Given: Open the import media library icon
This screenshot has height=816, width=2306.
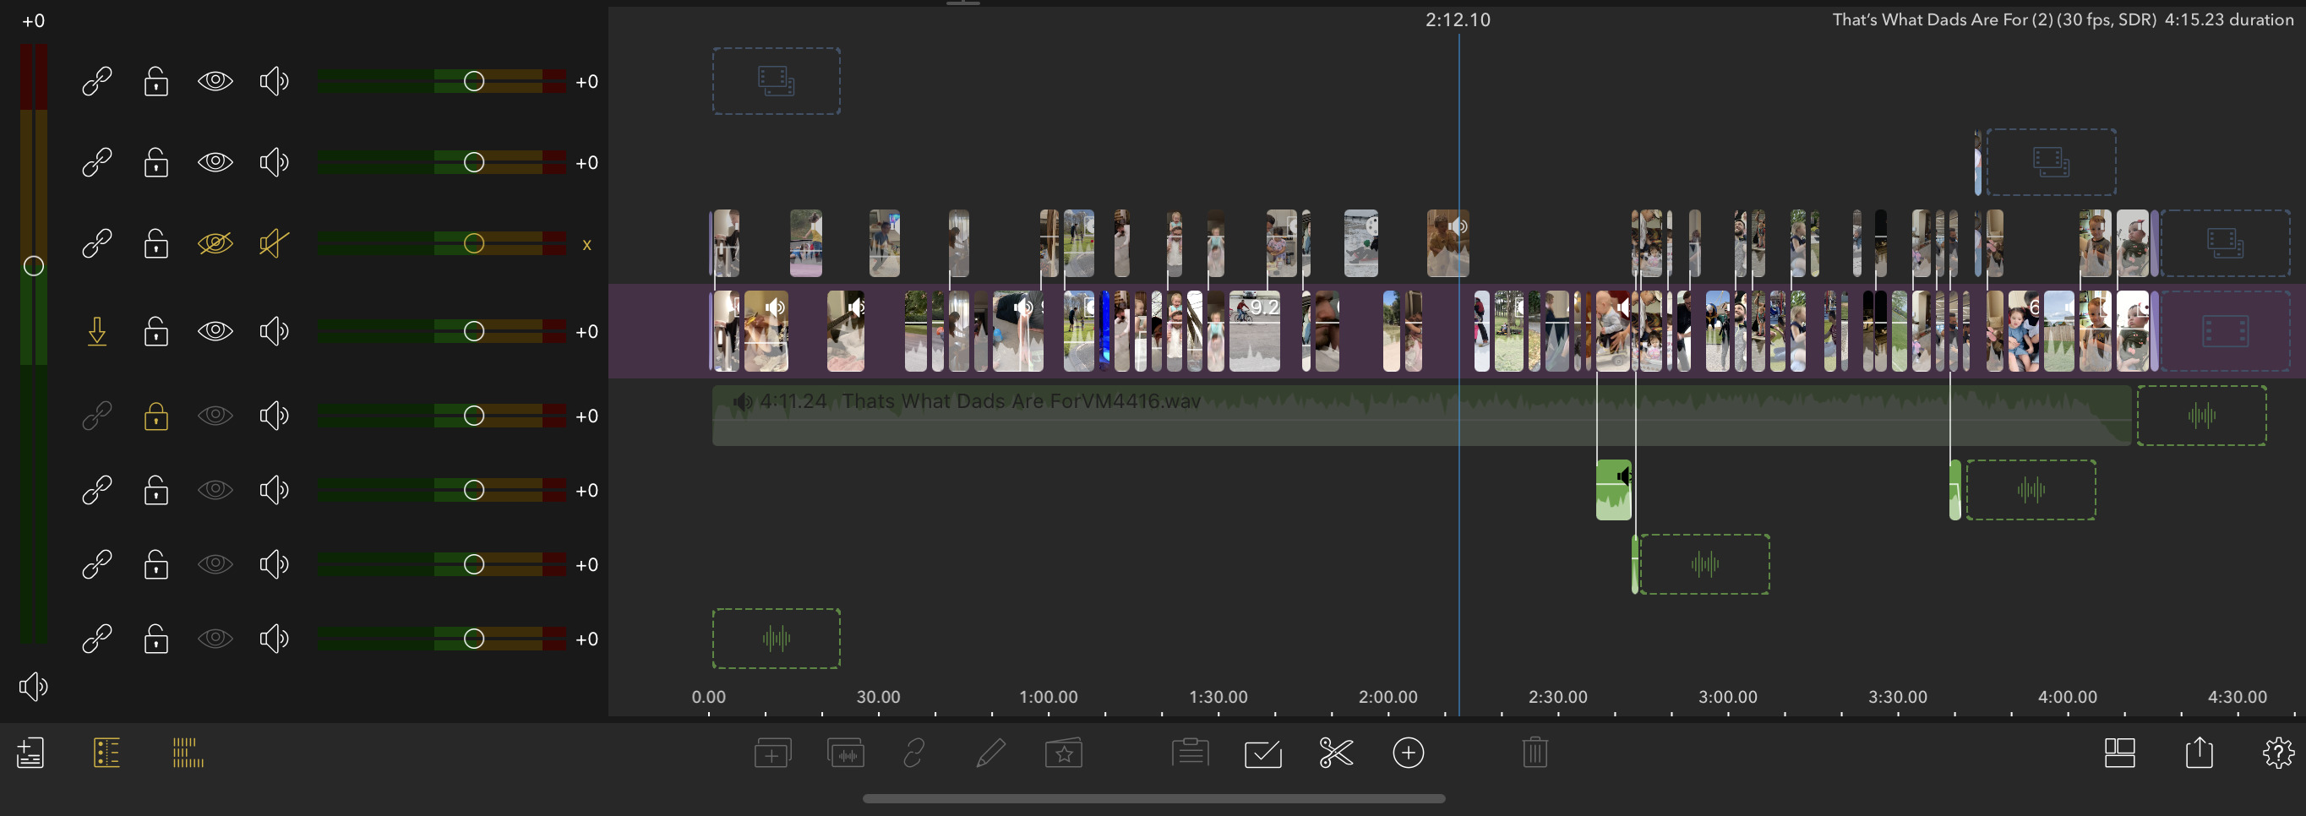Looking at the screenshot, I should click(30, 753).
